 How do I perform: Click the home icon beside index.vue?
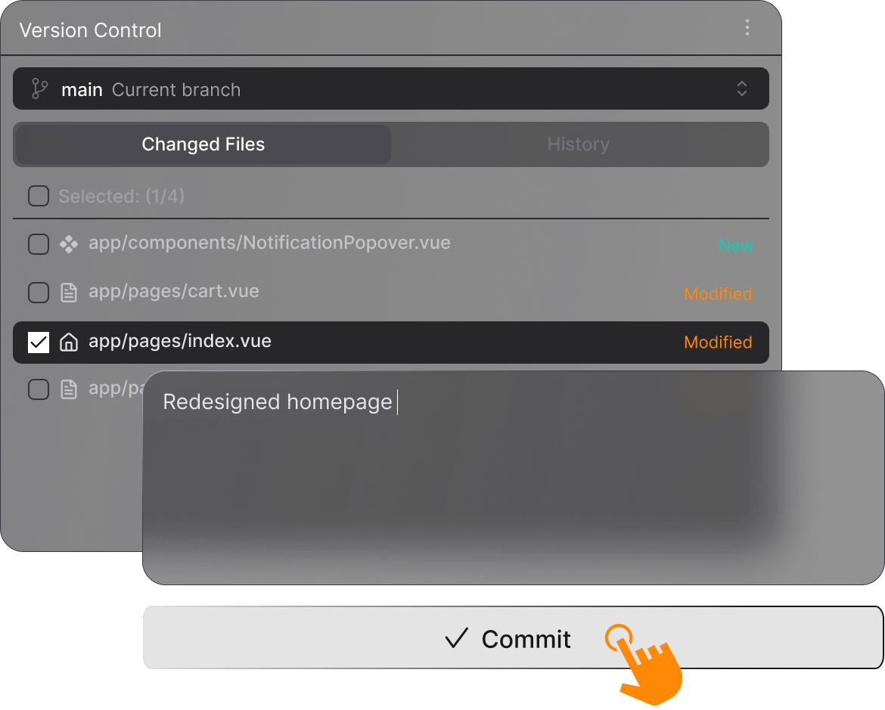pos(69,343)
